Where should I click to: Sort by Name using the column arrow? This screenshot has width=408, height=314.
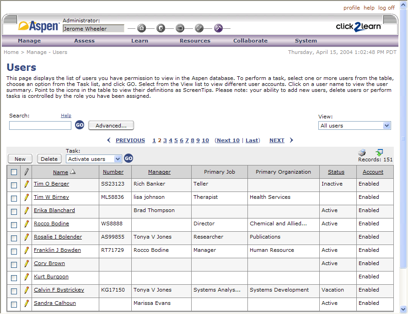[x=73, y=172]
